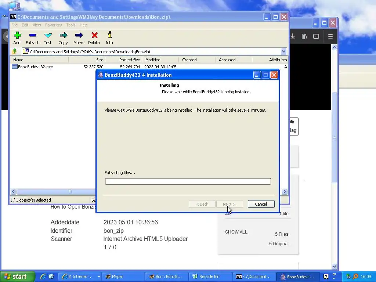Viewport: 376px width, 282px height.
Task: Switch to the C:\Document... 7-Zip taskbar button
Action: 254,277
